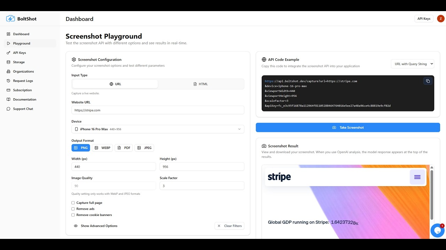The image size is (446, 250).
Task: Enable the Remove cookie banners checkbox
Action: click(73, 215)
